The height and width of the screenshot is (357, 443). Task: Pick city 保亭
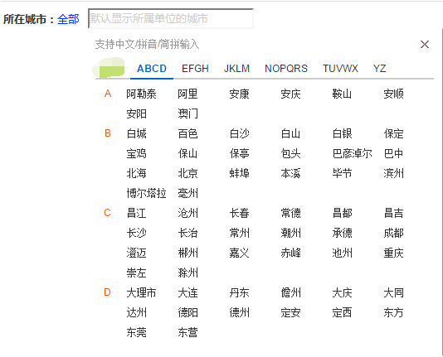coord(239,154)
